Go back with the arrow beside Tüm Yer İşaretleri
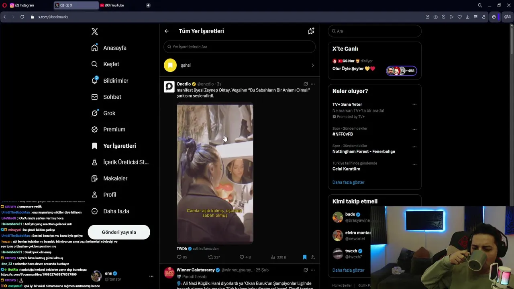Image resolution: width=514 pixels, height=289 pixels. [x=167, y=31]
